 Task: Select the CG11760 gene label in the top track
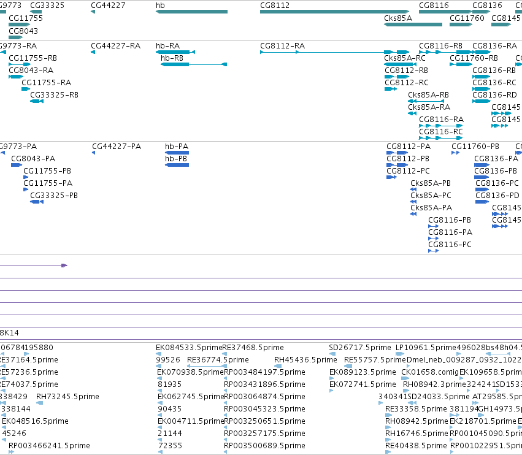point(467,18)
